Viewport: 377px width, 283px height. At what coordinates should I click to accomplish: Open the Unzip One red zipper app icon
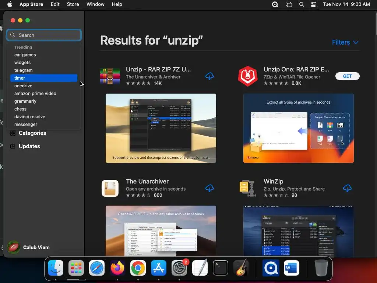248,76
